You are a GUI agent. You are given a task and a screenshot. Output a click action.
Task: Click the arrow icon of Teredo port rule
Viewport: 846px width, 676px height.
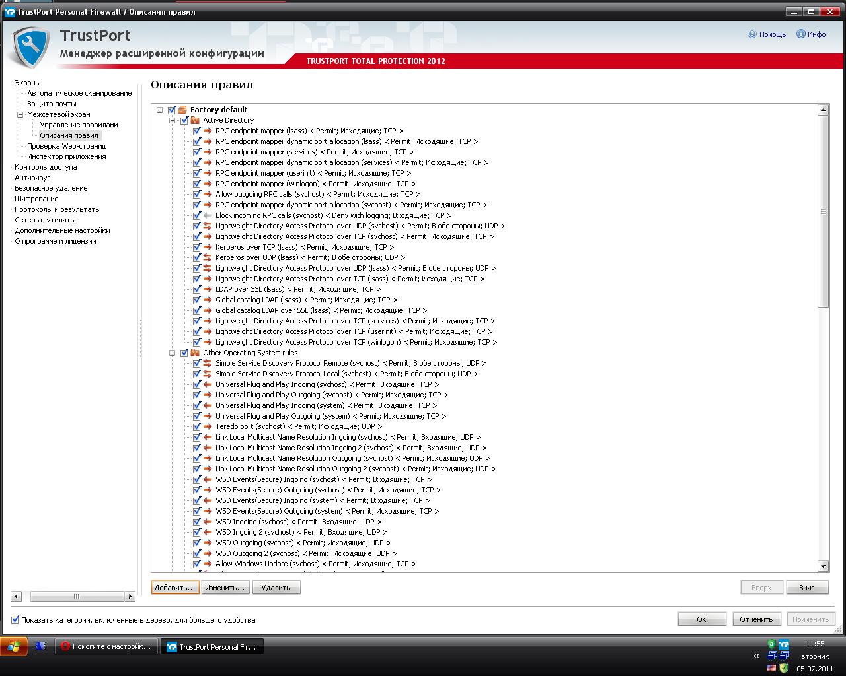(208, 426)
